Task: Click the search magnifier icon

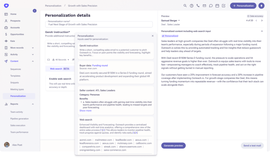Action: 185,6
